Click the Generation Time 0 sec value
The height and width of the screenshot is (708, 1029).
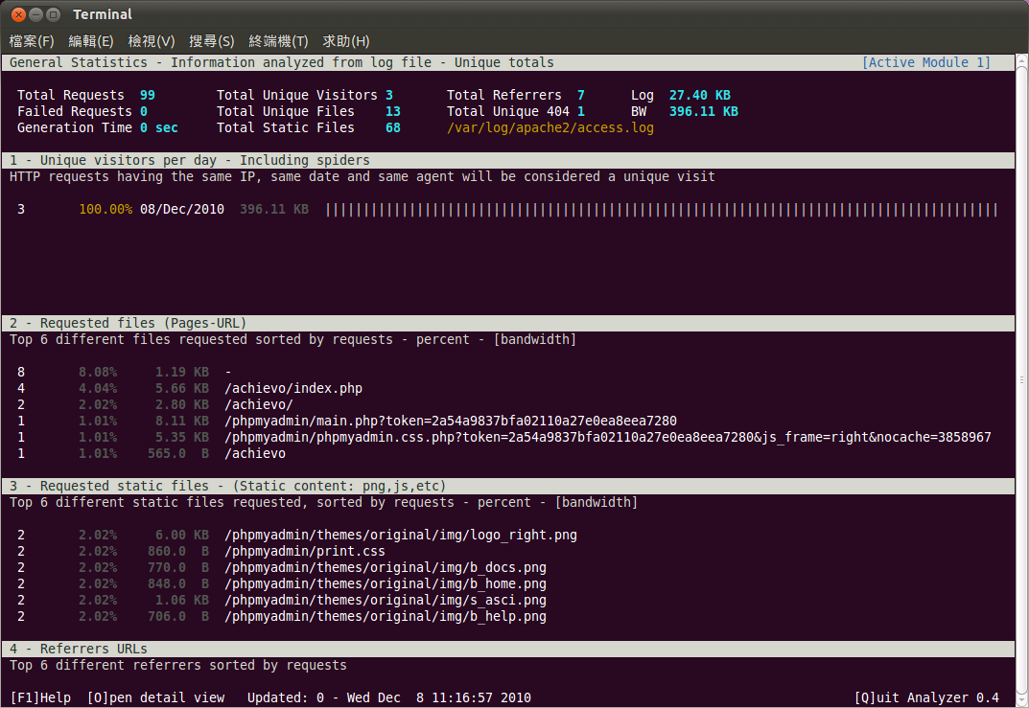pos(159,127)
